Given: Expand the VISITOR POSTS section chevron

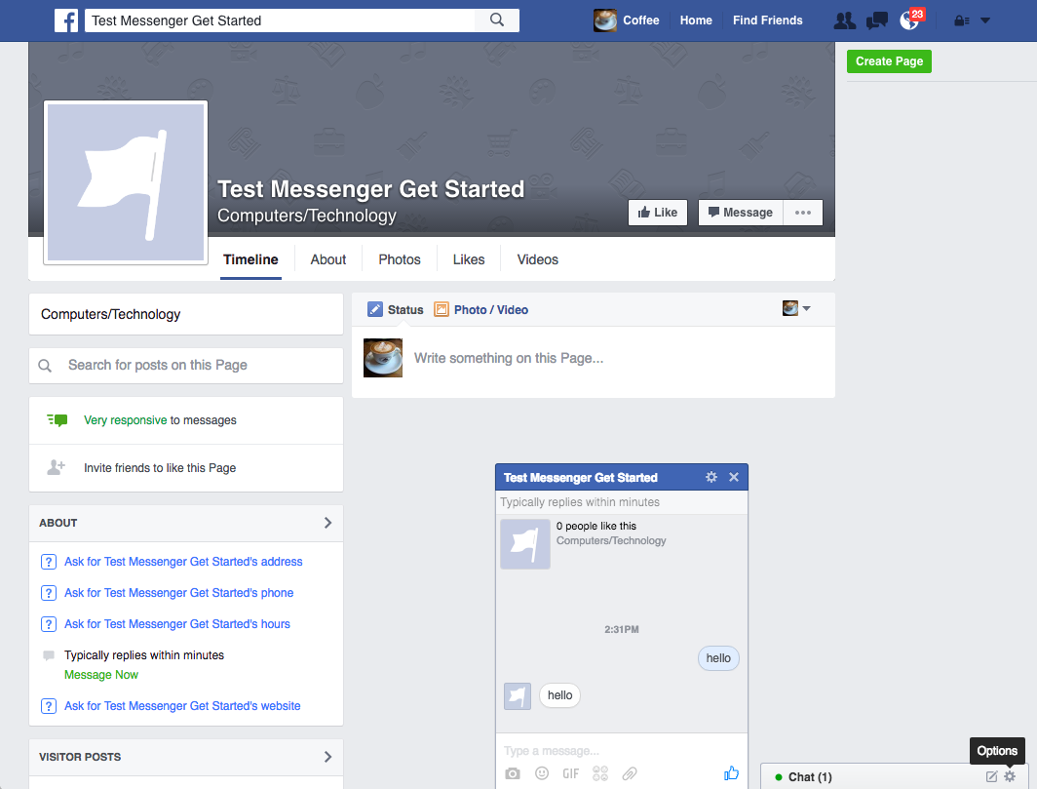Looking at the screenshot, I should [x=327, y=757].
